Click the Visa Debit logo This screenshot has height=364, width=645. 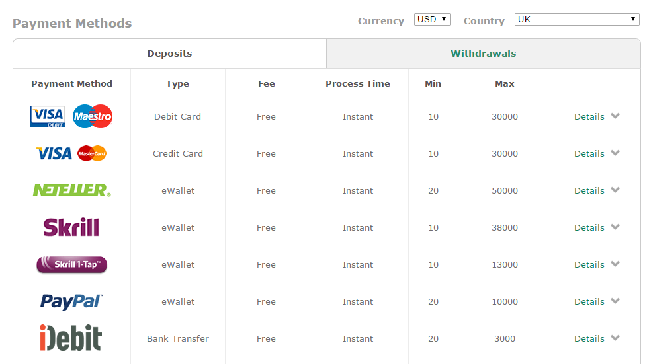tap(47, 117)
